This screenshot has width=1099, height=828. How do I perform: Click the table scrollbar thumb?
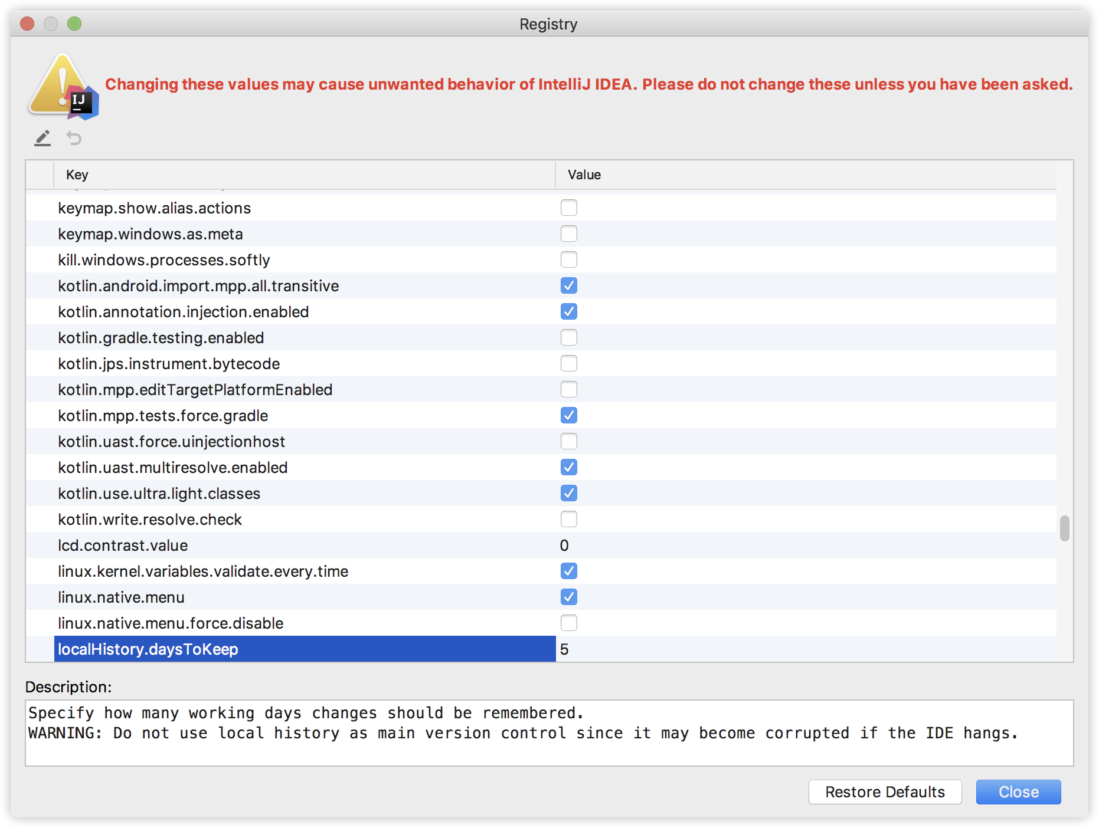click(x=1064, y=528)
